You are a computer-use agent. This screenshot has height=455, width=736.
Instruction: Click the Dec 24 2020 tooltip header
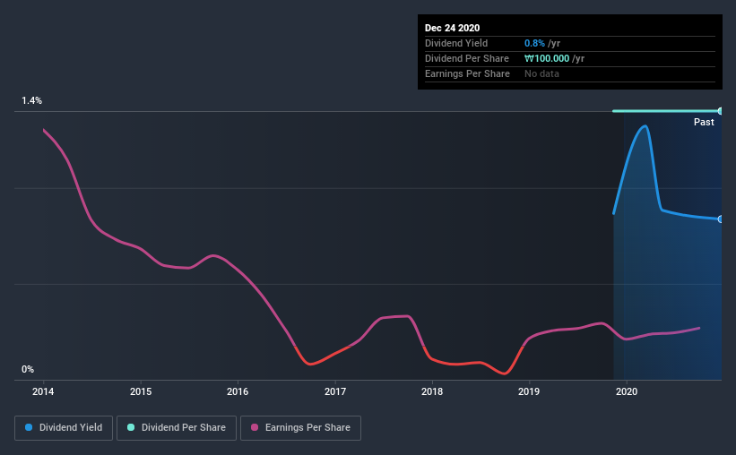click(452, 28)
